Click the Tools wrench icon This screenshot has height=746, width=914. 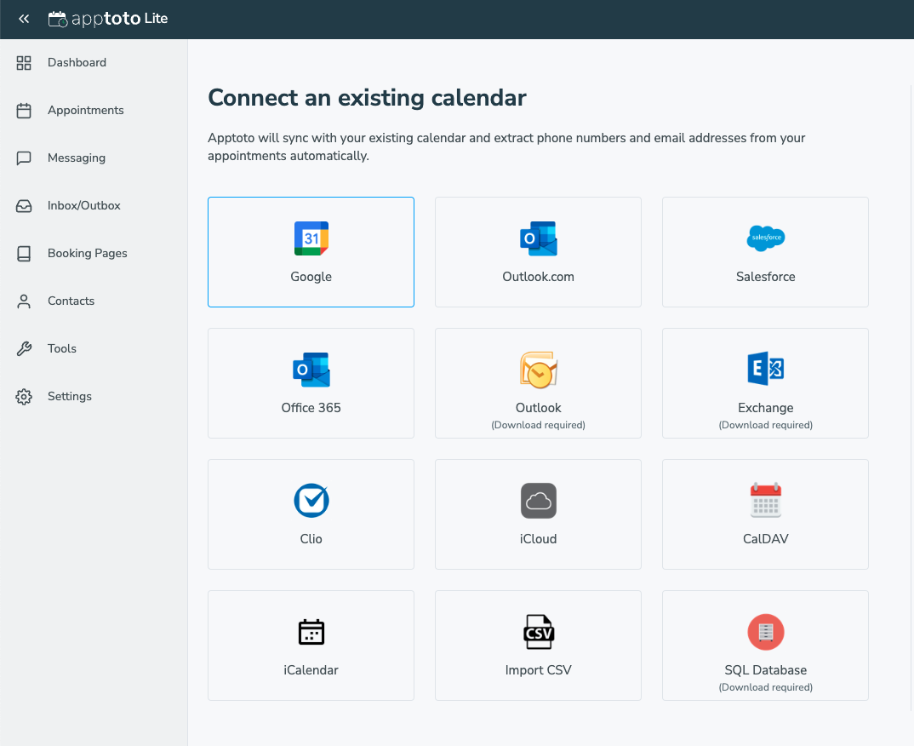(24, 349)
